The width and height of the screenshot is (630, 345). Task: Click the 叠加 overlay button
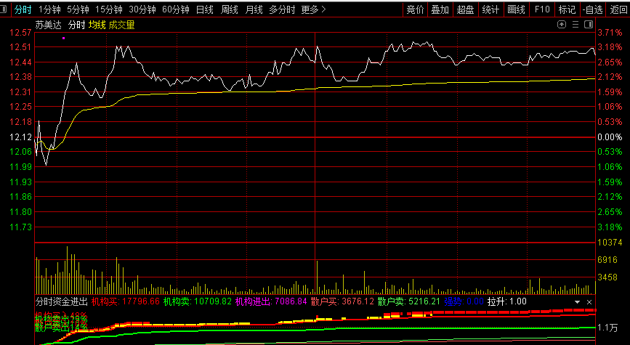tap(440, 9)
